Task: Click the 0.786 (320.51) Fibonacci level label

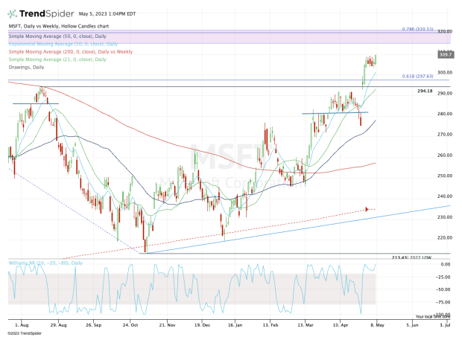Action: pyautogui.click(x=417, y=29)
